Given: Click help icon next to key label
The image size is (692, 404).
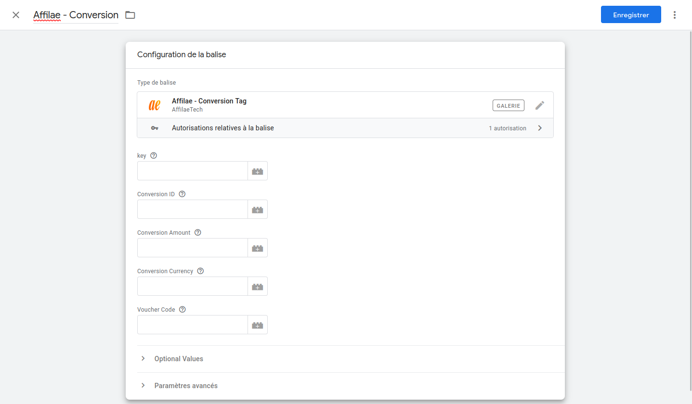Looking at the screenshot, I should click(x=154, y=156).
